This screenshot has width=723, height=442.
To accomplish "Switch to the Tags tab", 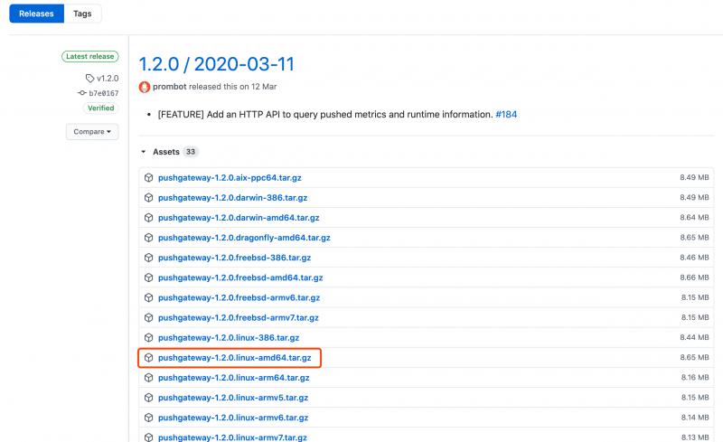I will tap(82, 14).
